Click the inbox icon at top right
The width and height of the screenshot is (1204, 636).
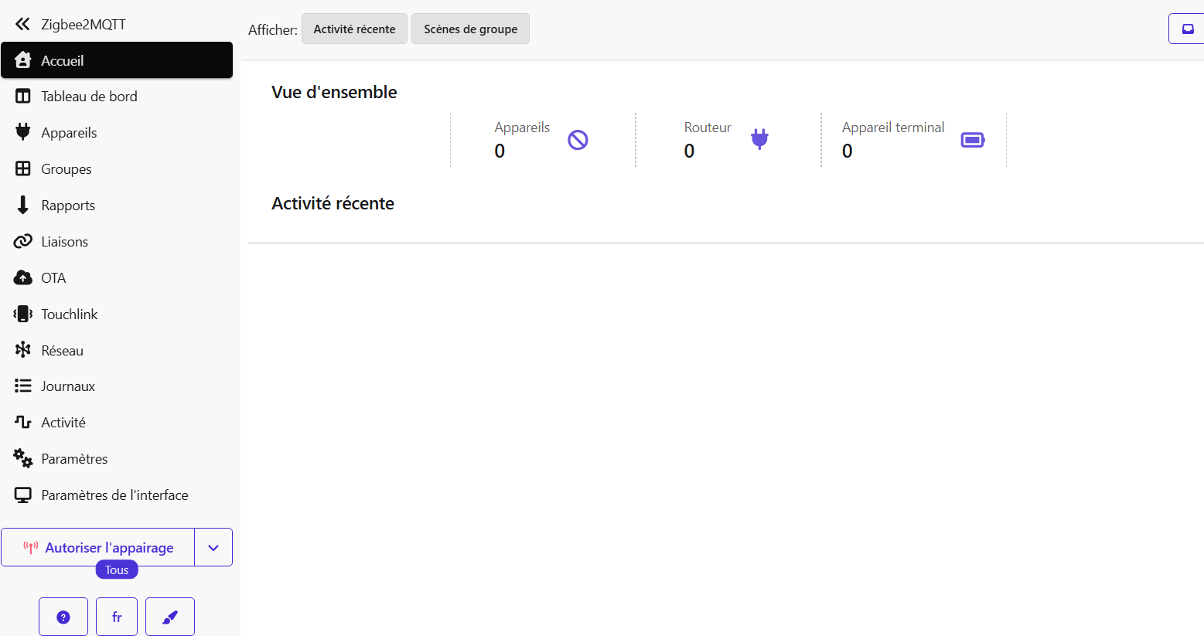(1187, 29)
